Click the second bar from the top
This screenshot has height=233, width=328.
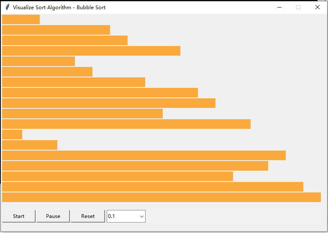pyautogui.click(x=56, y=30)
